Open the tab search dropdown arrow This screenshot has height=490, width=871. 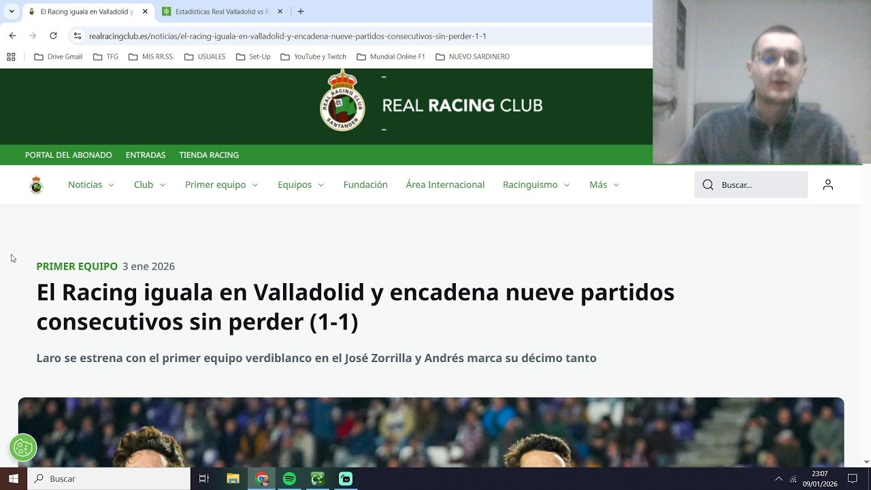[x=12, y=12]
